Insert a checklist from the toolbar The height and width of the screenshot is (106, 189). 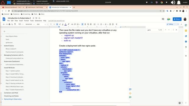(x=98, y=24)
